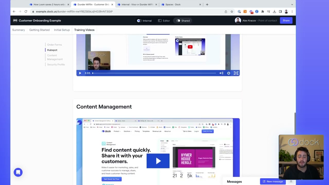Open the HubSpot extension icon

[245, 12]
